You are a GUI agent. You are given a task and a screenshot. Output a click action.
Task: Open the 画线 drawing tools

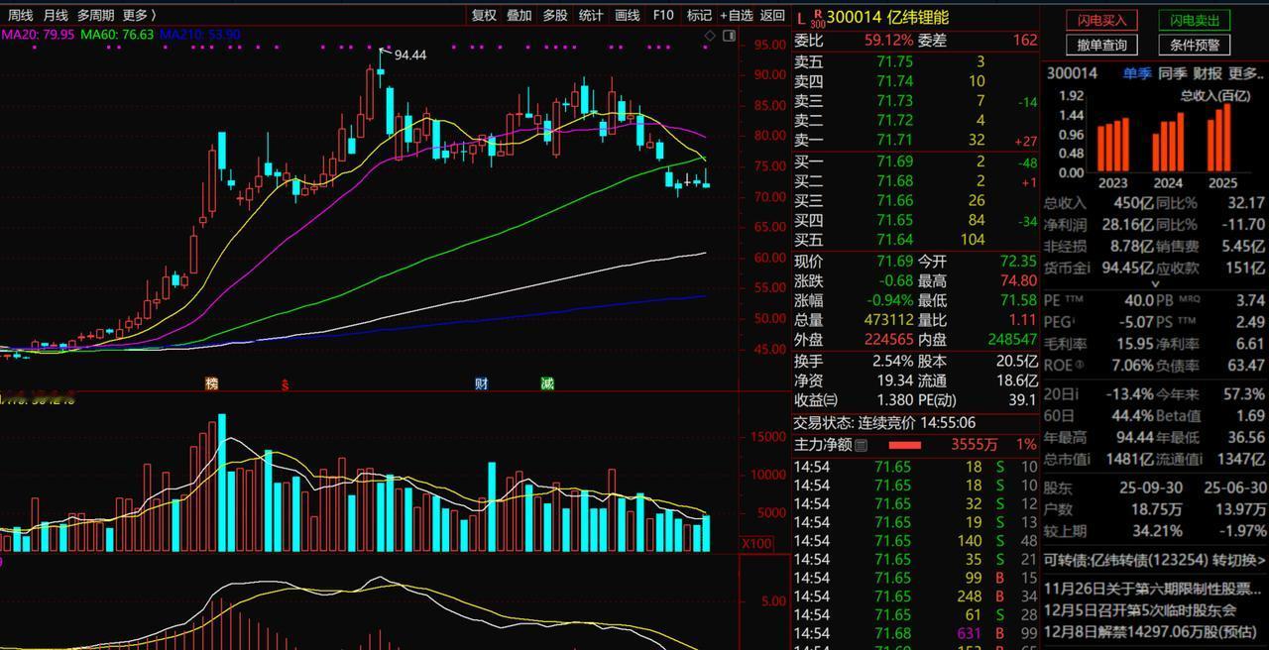(628, 15)
